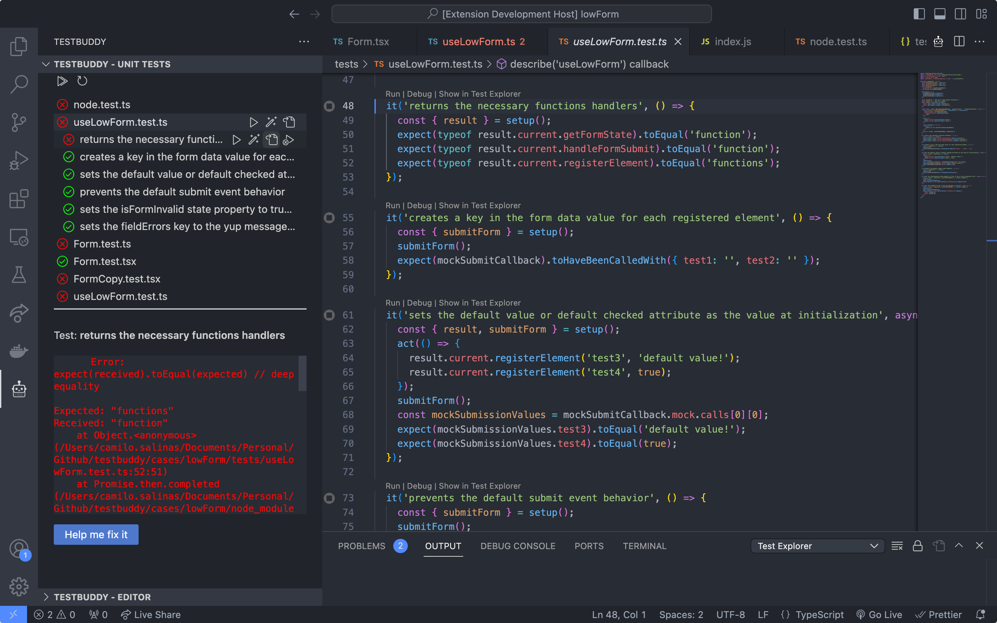
Task: Click the Help me fix it button
Action: point(96,535)
